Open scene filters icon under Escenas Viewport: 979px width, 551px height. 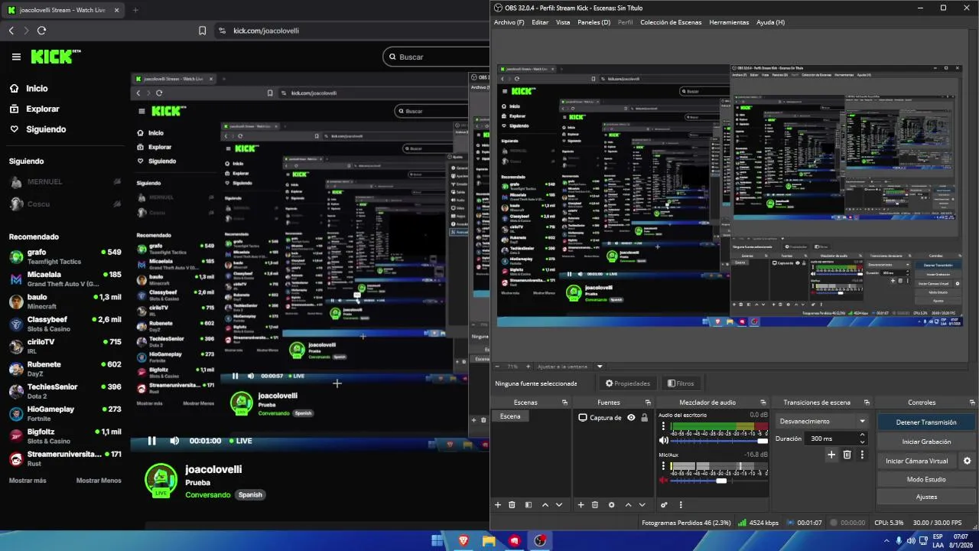(x=528, y=505)
